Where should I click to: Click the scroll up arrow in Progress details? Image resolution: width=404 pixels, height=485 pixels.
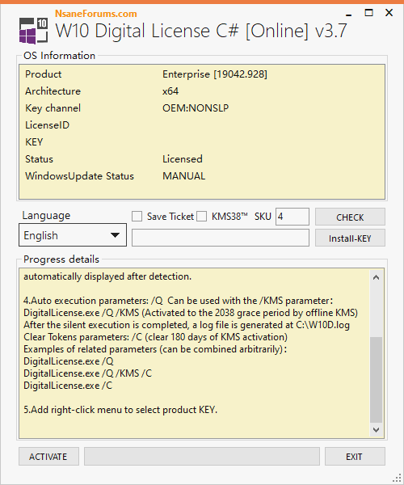[x=376, y=277]
